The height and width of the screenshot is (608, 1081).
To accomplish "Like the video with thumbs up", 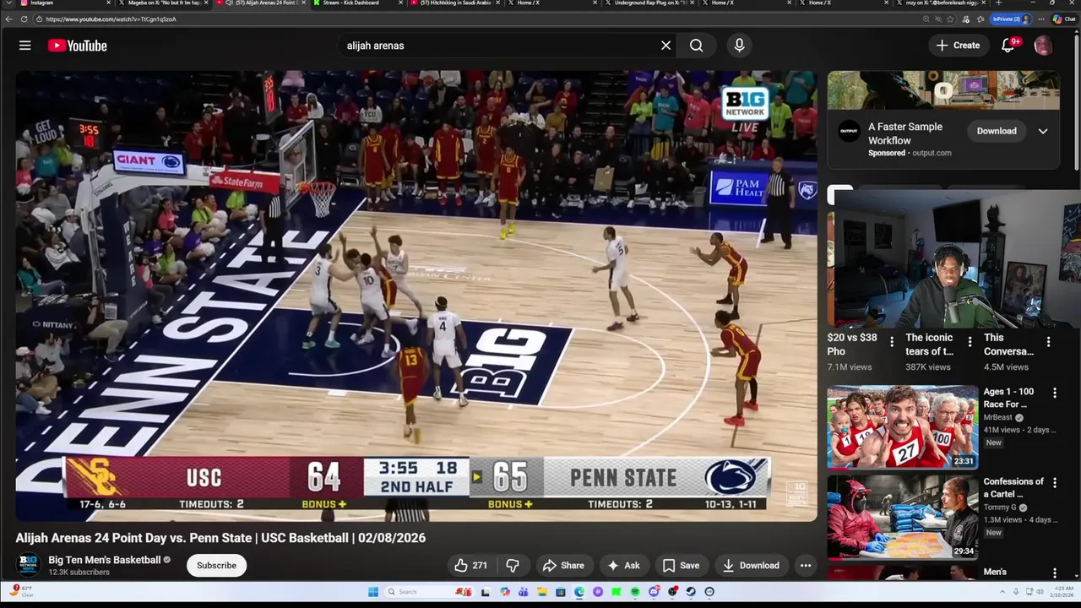I will coord(470,566).
